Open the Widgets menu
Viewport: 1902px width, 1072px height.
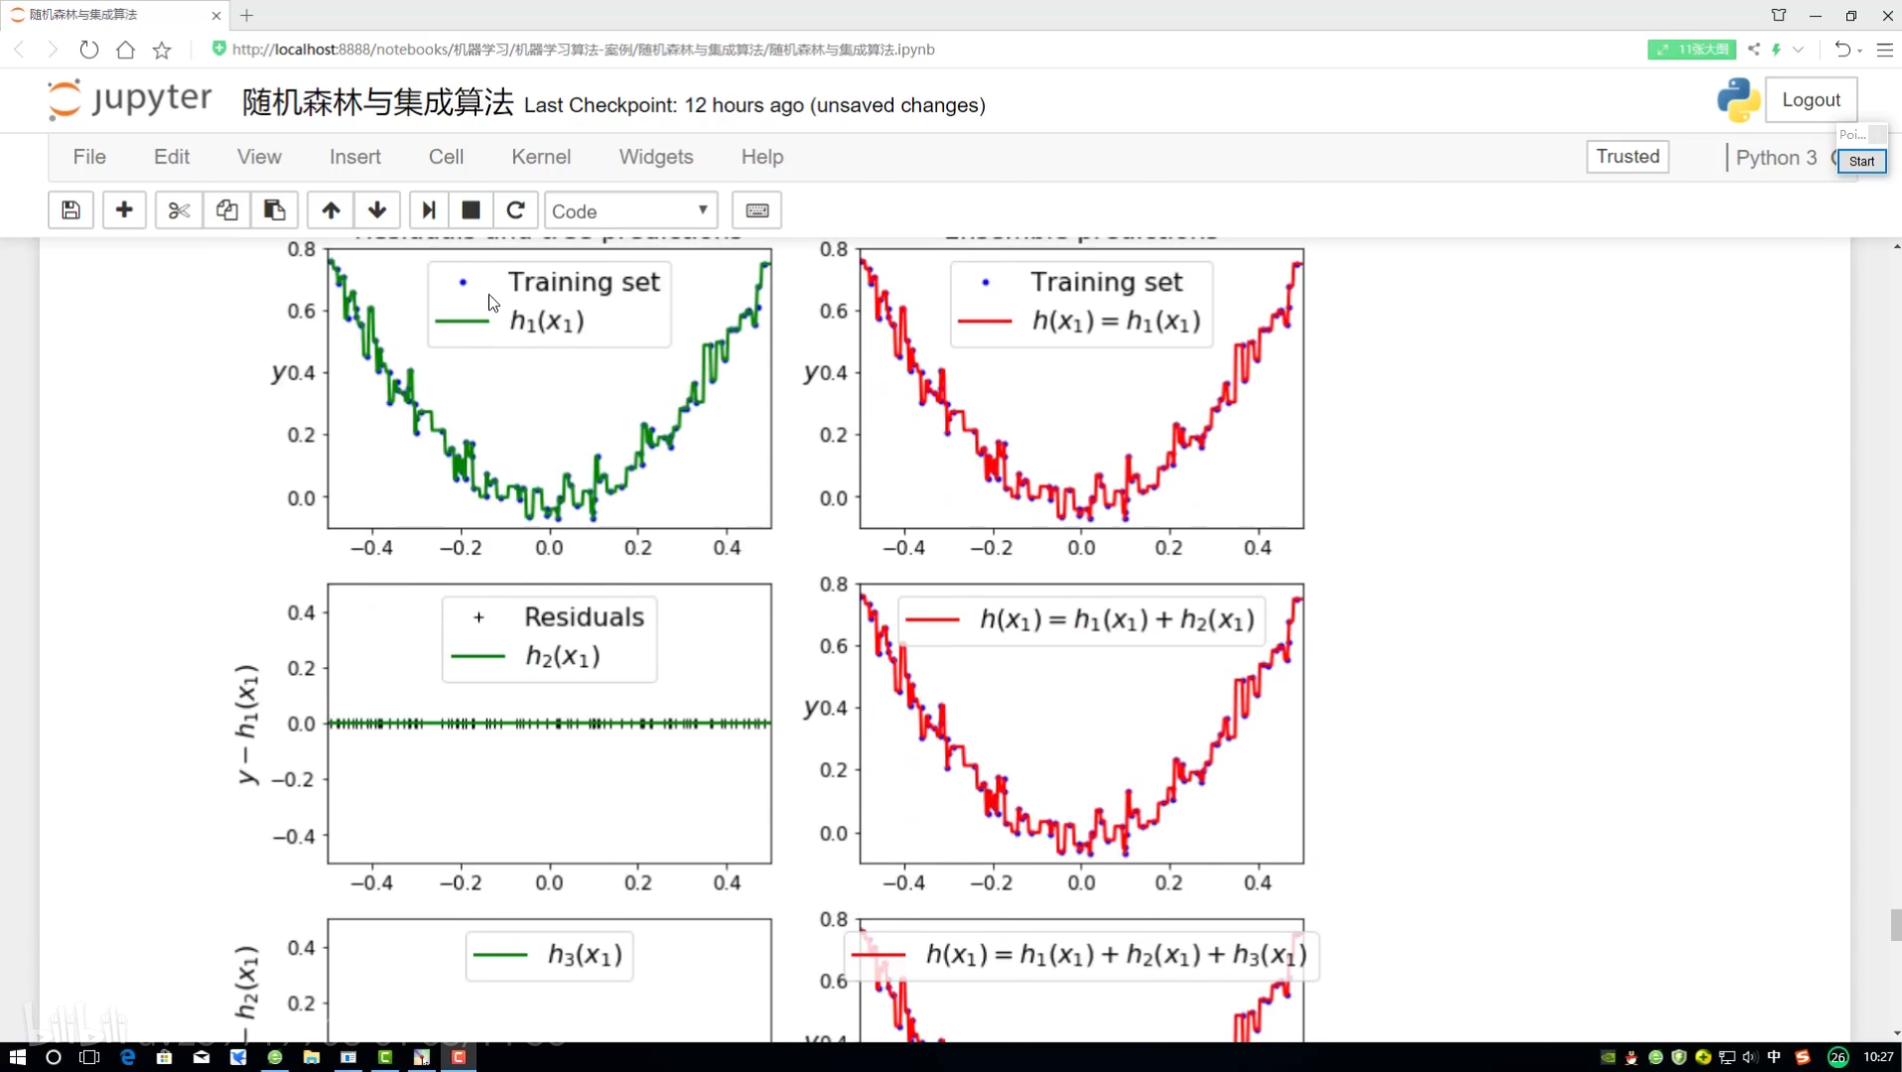click(x=656, y=157)
